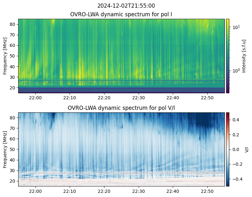This screenshot has width=252, height=197.
Task: Select the pol V/I dynamic spectrum title
Action: pyautogui.click(x=121, y=108)
